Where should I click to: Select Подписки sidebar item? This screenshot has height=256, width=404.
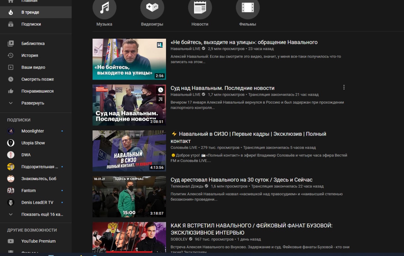pos(36,24)
